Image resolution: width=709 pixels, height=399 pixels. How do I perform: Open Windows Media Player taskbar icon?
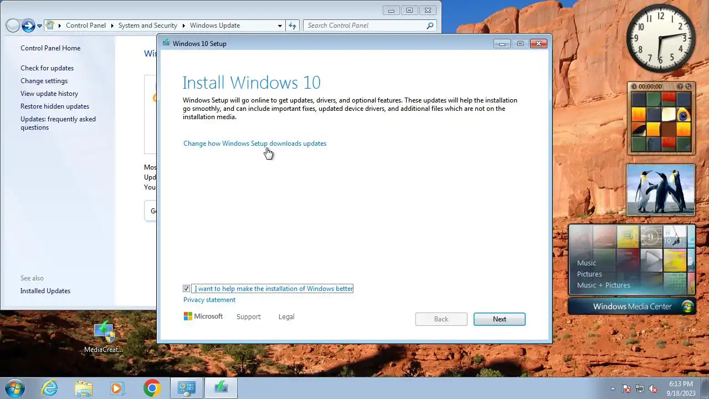coord(117,388)
